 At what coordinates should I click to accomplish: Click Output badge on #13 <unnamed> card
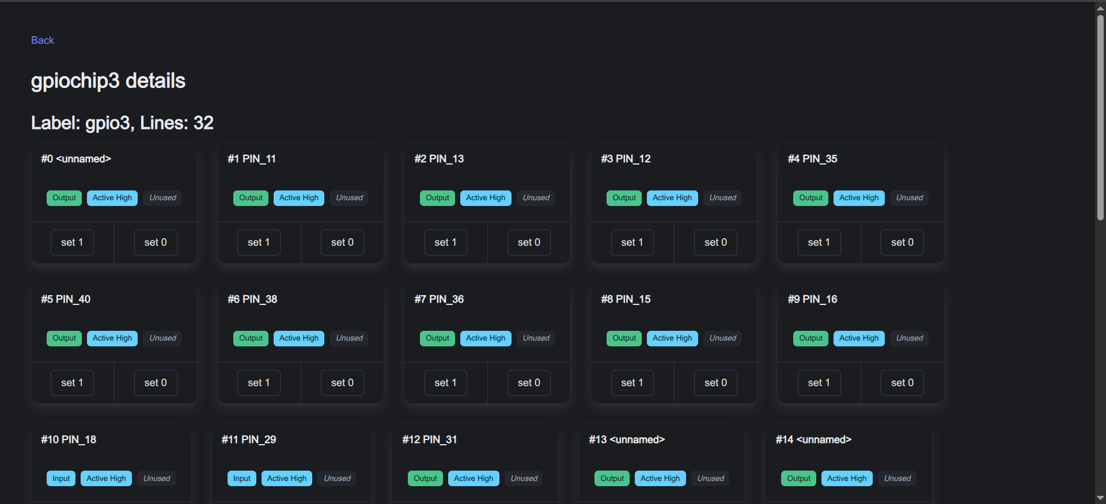pyautogui.click(x=612, y=479)
